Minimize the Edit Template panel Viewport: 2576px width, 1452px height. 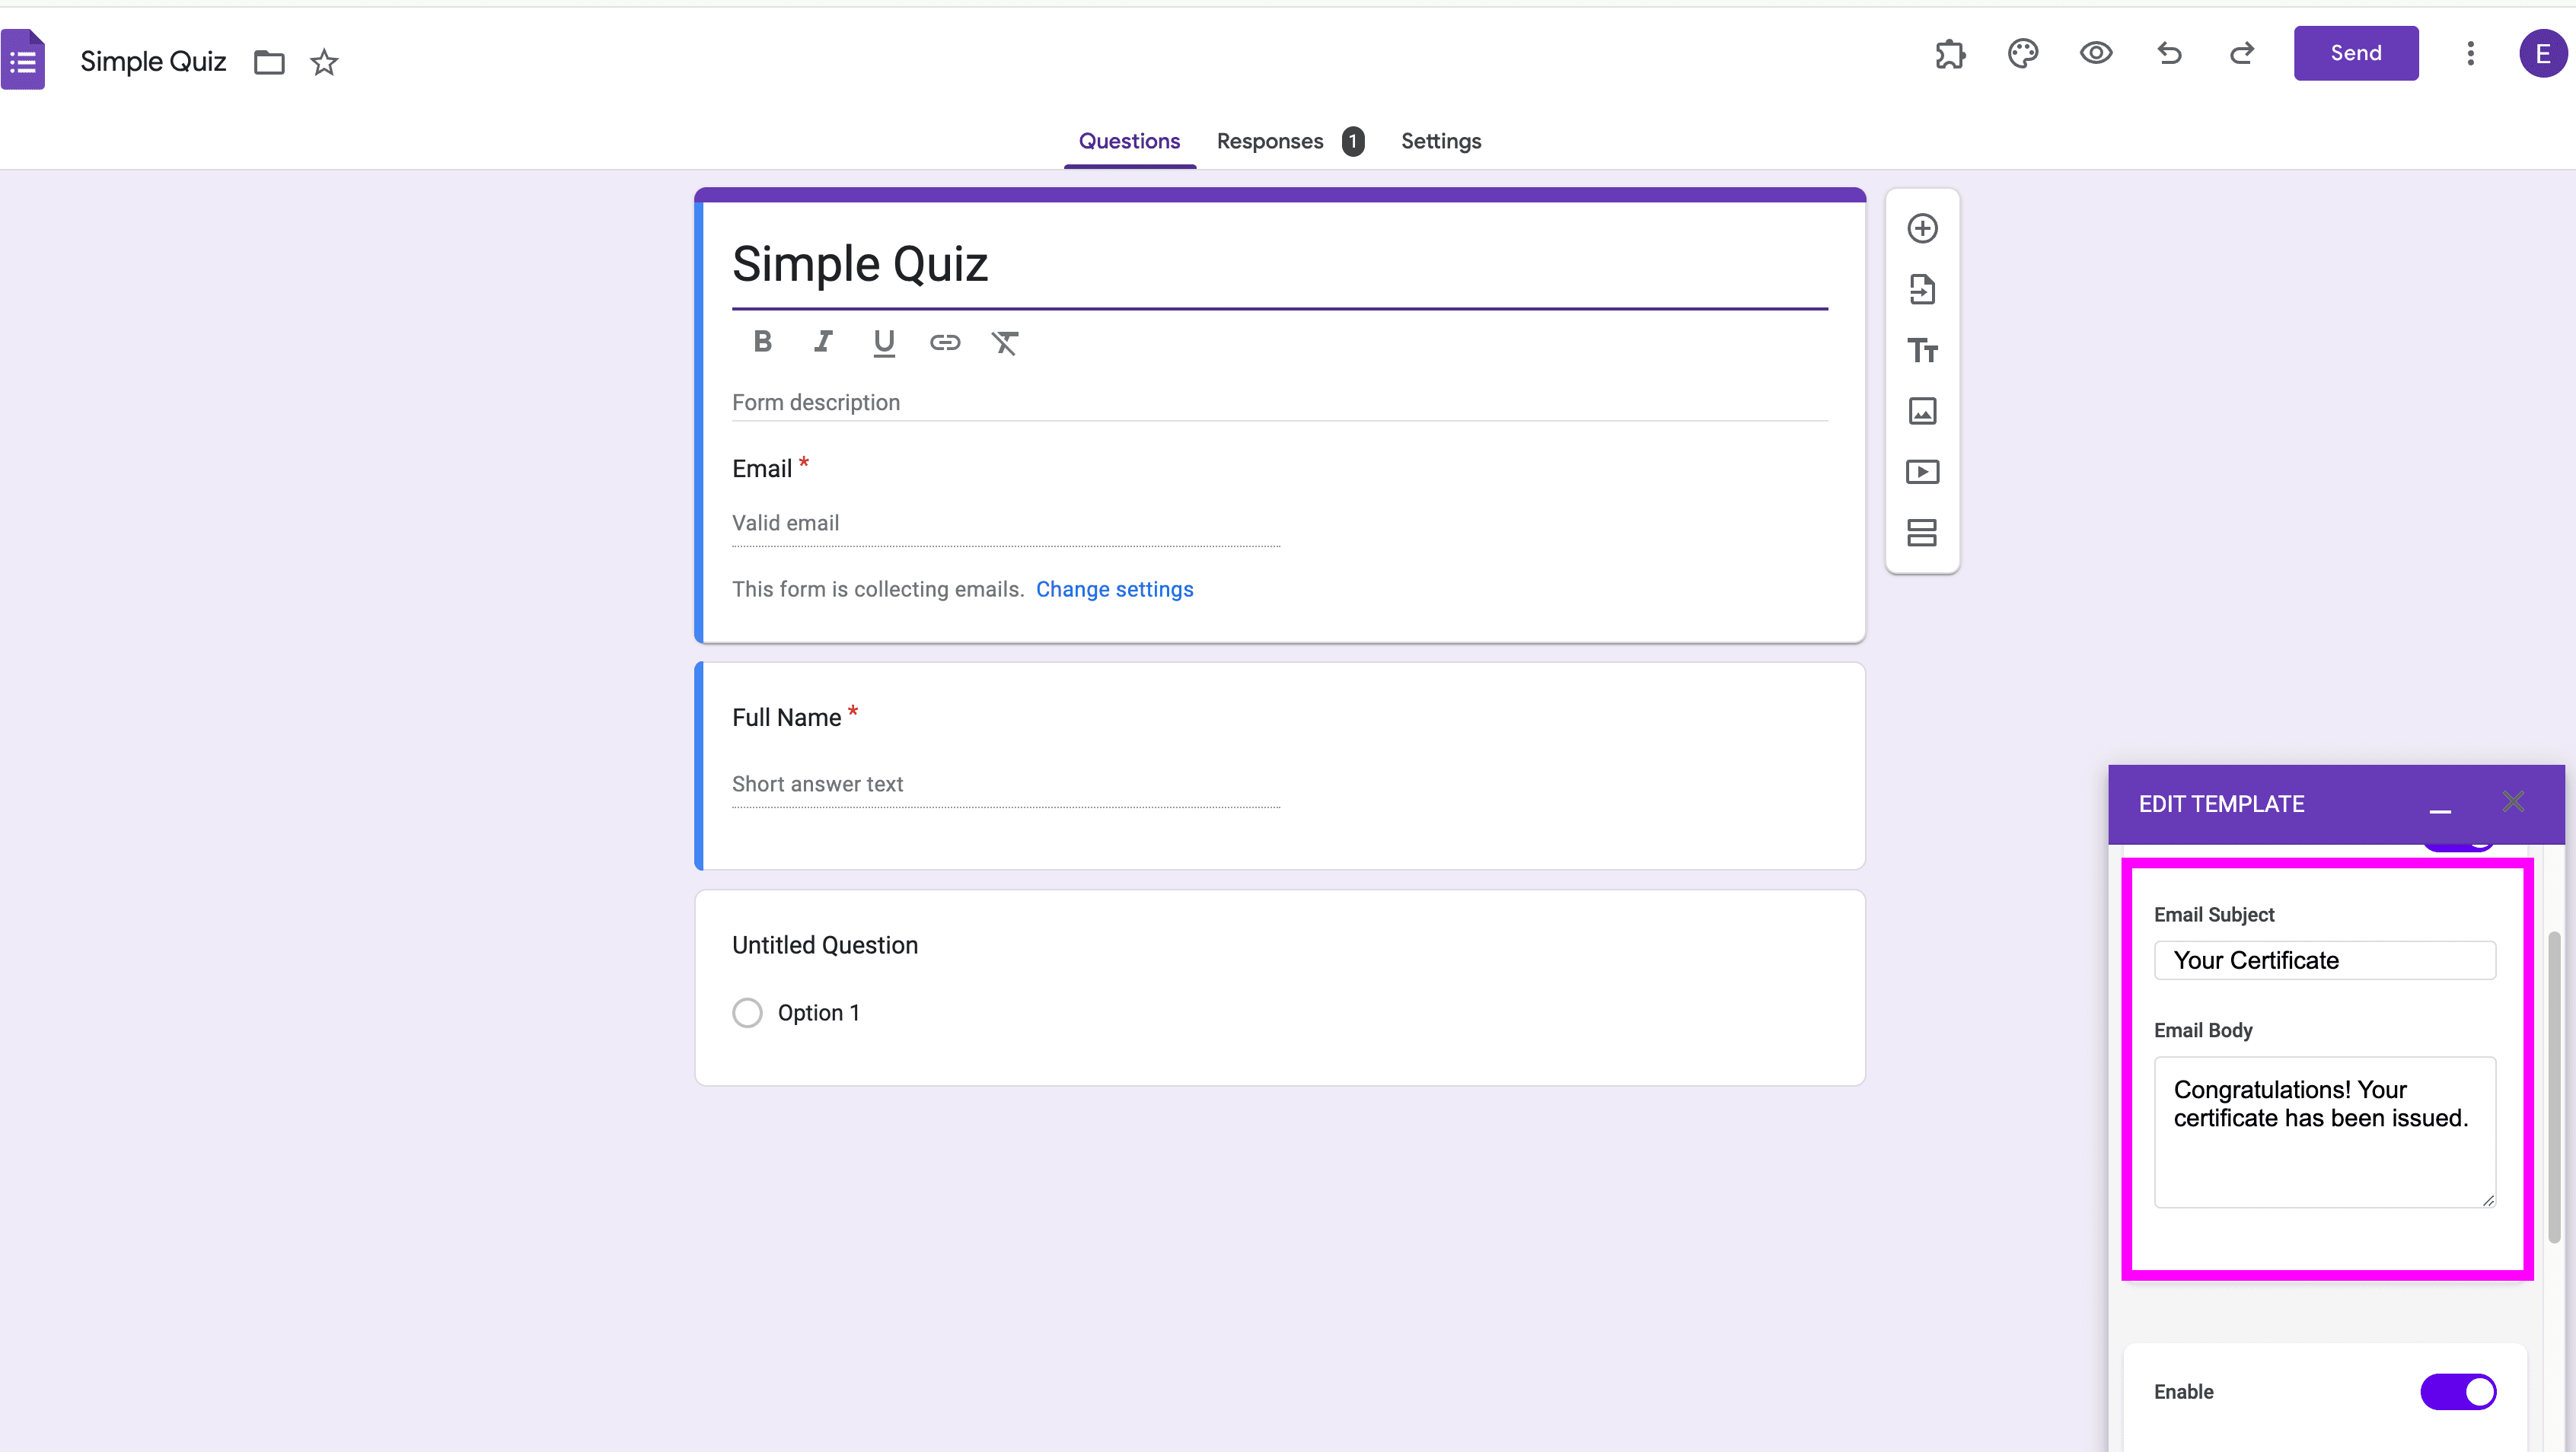(x=2439, y=806)
